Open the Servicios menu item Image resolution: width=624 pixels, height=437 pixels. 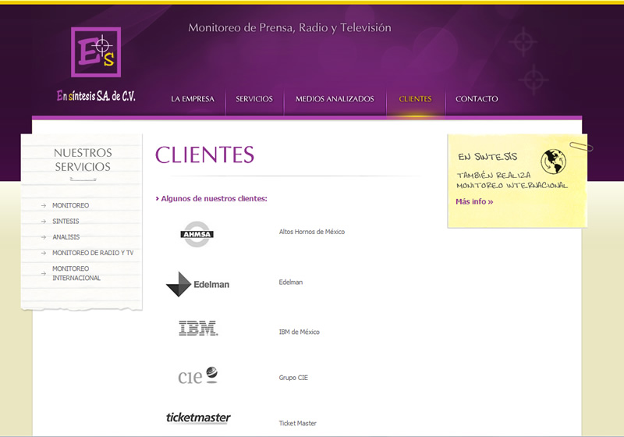coord(254,99)
